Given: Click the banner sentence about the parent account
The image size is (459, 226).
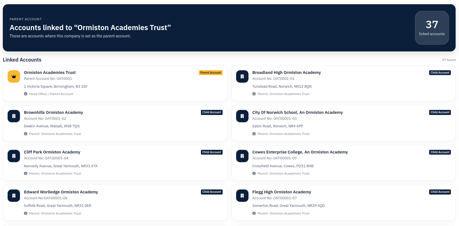Looking at the screenshot, I should pyautogui.click(x=70, y=36).
